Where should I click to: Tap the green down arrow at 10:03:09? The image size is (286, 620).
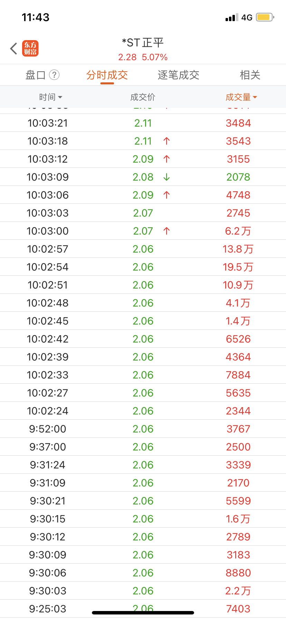(166, 177)
